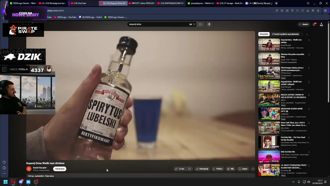
Task: Open Discord from the taskbar
Action: tap(21, 182)
